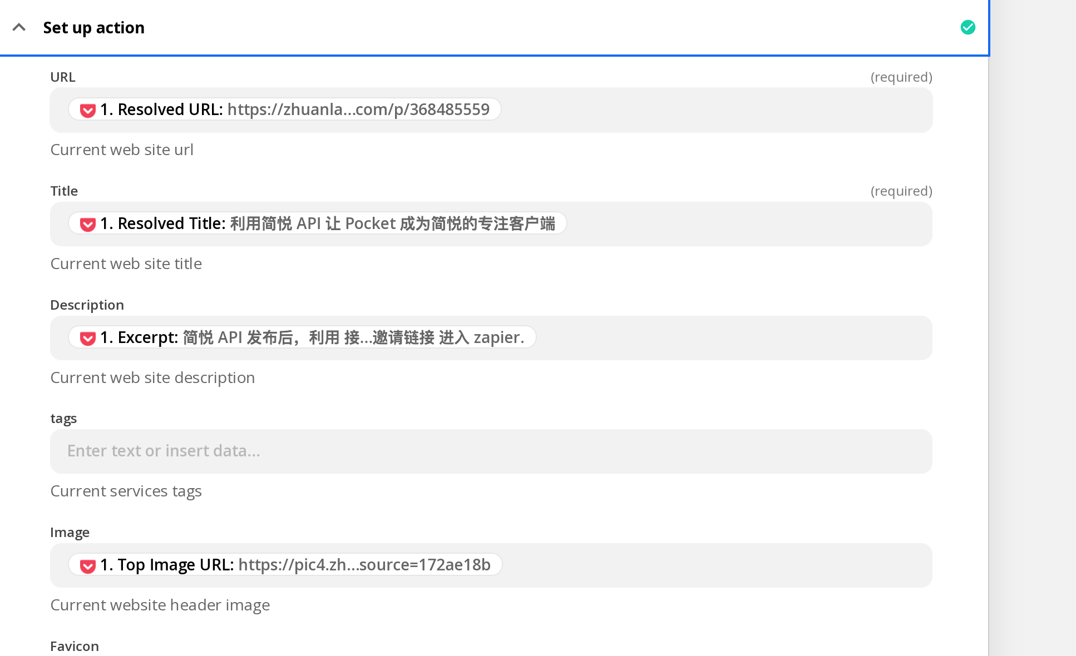Viewport: 1076px width, 656px height.
Task: Click inside the URL field after the pill
Action: pyautogui.click(x=717, y=110)
